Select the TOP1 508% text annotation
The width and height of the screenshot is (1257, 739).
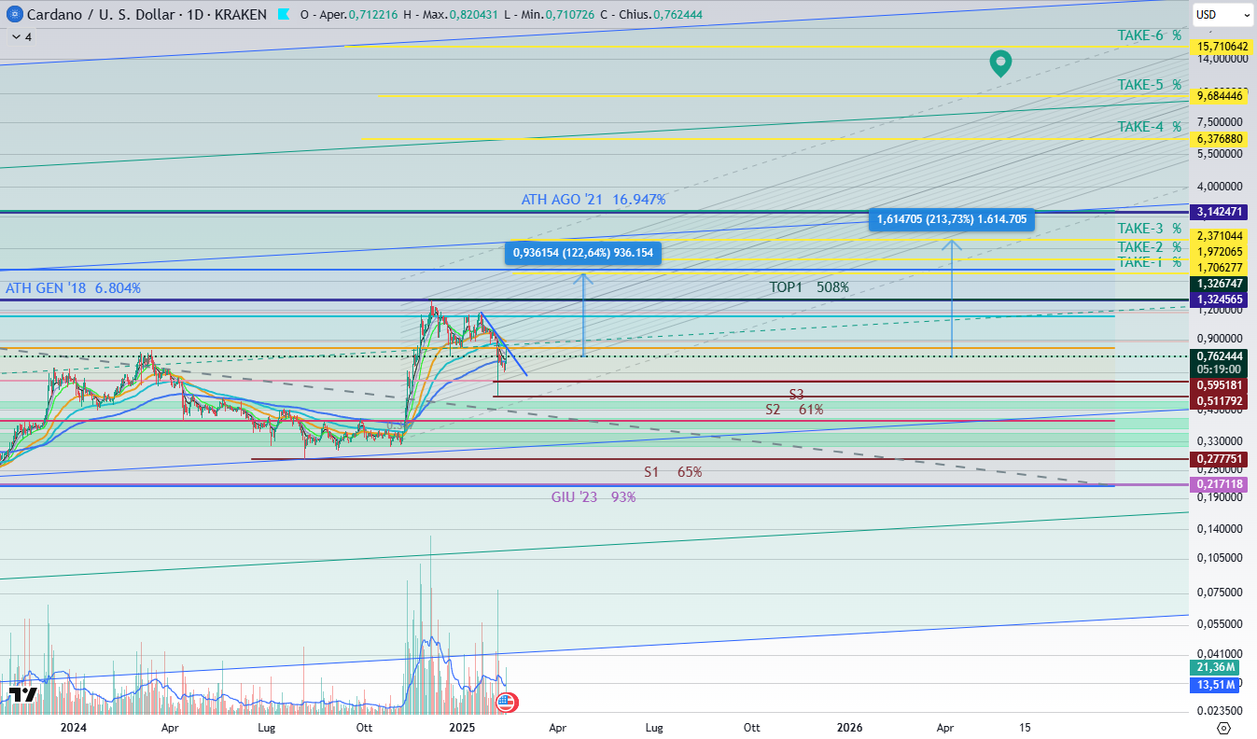tap(809, 287)
